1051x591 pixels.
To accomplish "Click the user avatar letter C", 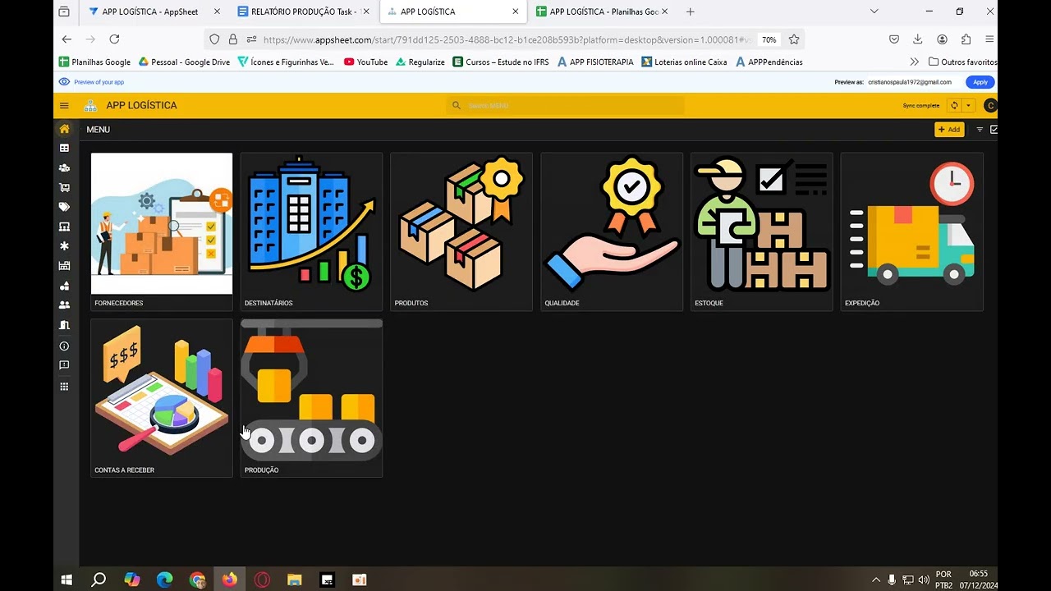I will pos(990,105).
